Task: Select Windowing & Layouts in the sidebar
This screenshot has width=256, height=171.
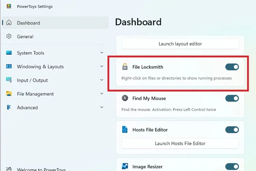Action: point(55,67)
